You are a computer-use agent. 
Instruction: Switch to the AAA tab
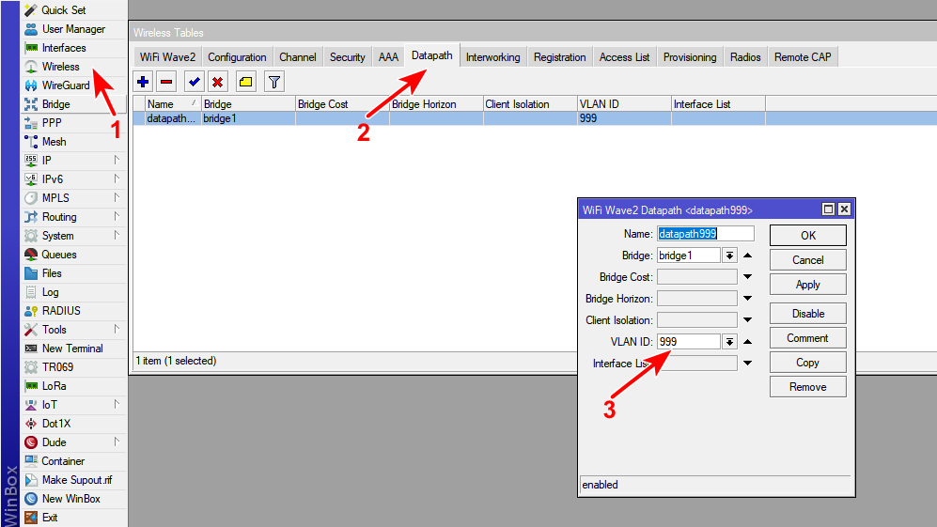click(x=388, y=57)
